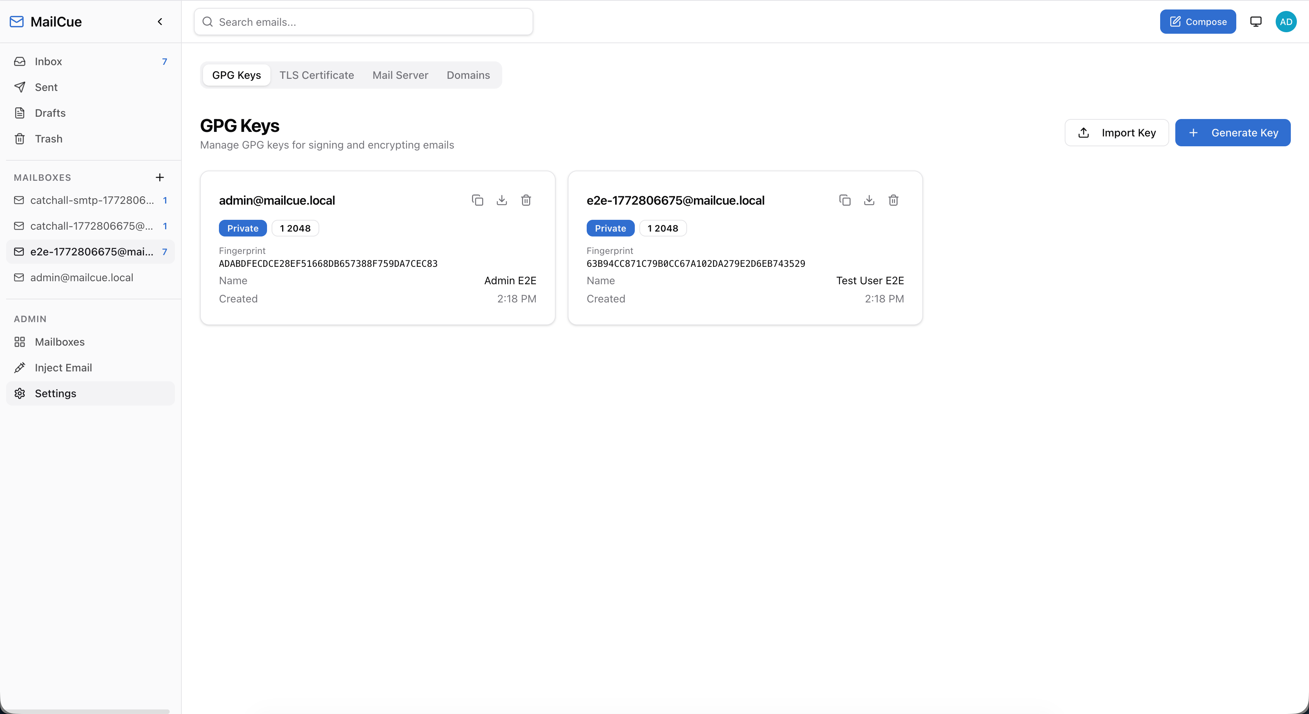Open the Trash folder
The height and width of the screenshot is (714, 1309).
48,139
